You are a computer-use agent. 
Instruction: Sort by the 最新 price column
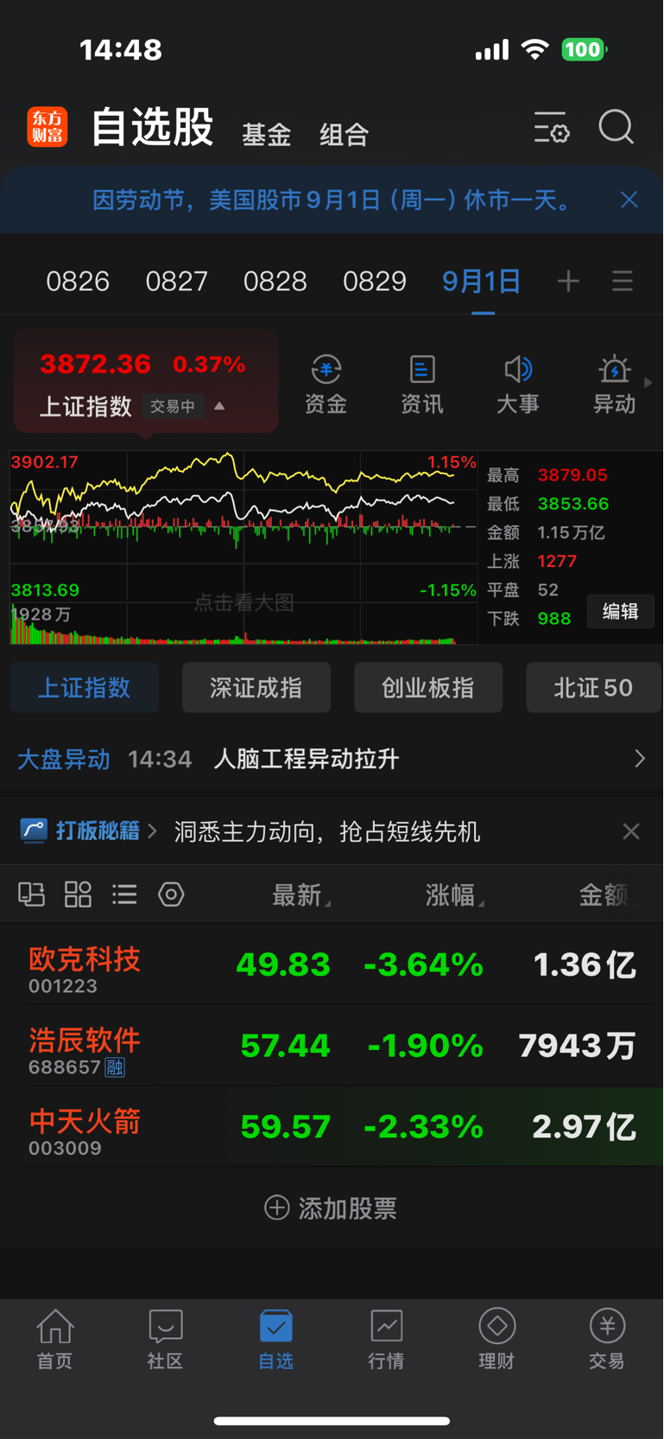point(300,895)
